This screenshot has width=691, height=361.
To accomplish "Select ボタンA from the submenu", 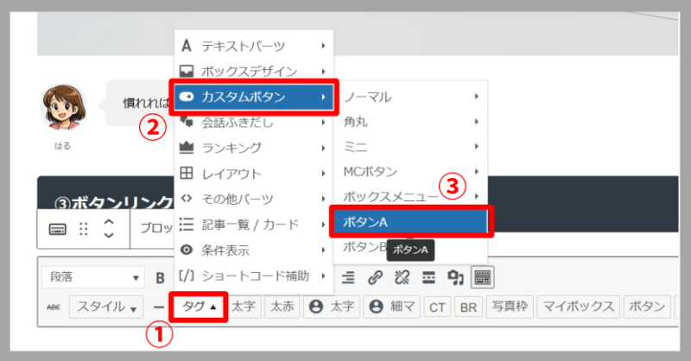I will coord(411,222).
